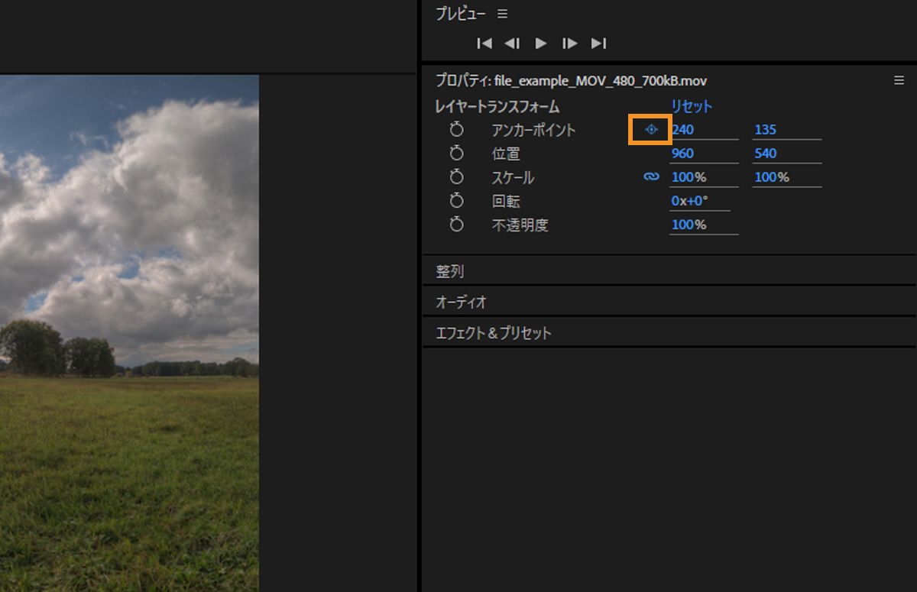Scrub the スケール 100% value slider
917x592 pixels.
690,176
